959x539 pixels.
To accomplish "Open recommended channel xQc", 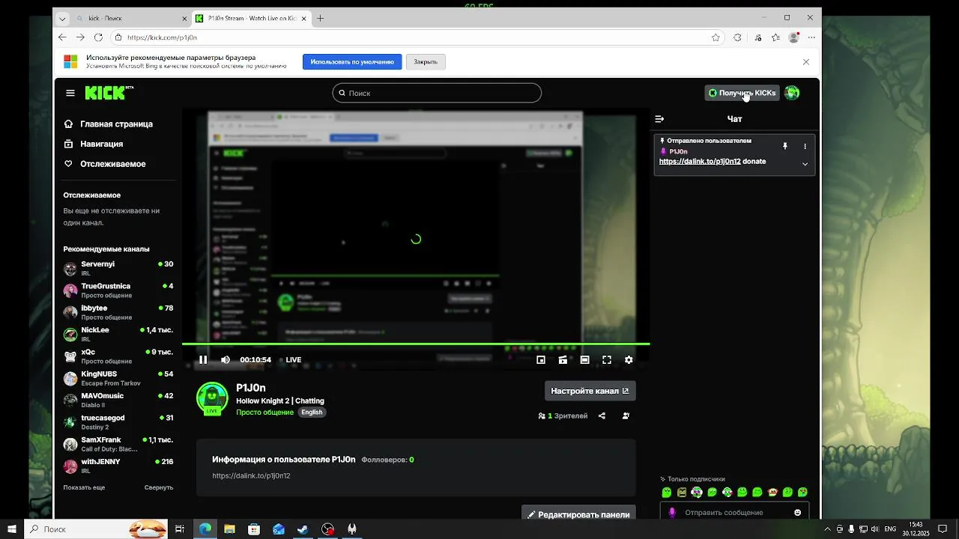I will [118, 356].
